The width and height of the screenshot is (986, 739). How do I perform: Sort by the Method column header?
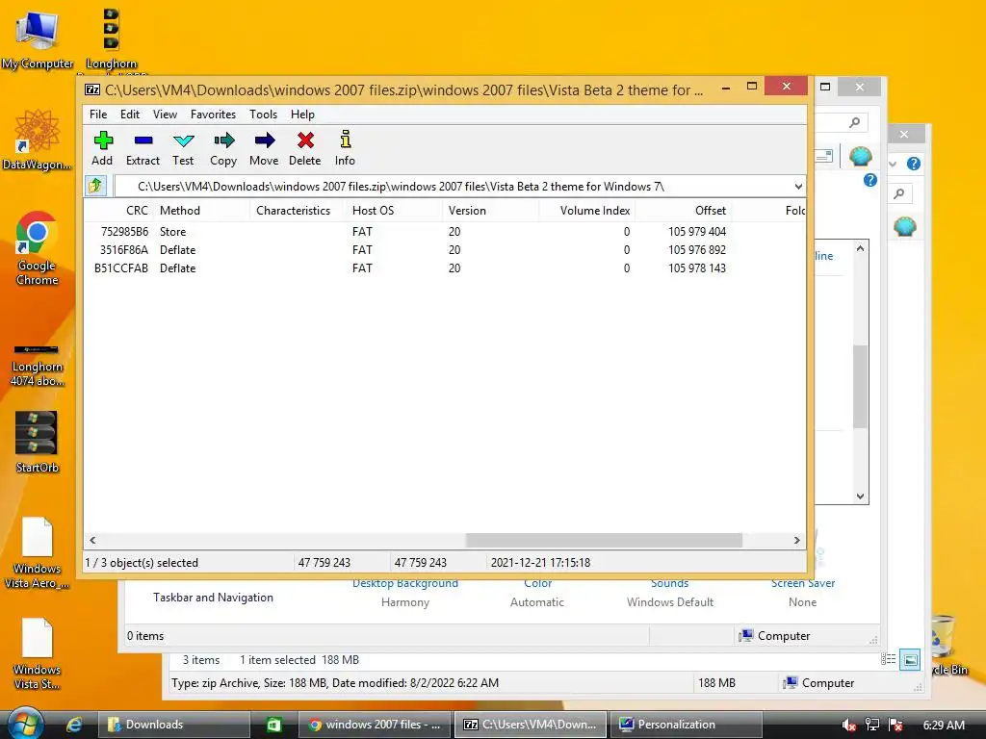[x=202, y=211]
